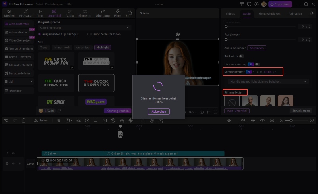Select the dynamisch style filter
The image size is (318, 194).
[x=83, y=47]
